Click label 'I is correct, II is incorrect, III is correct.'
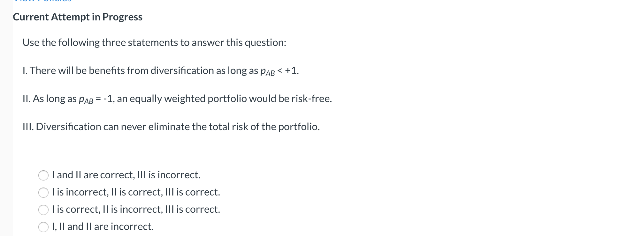This screenshot has height=236, width=619. click(136, 209)
